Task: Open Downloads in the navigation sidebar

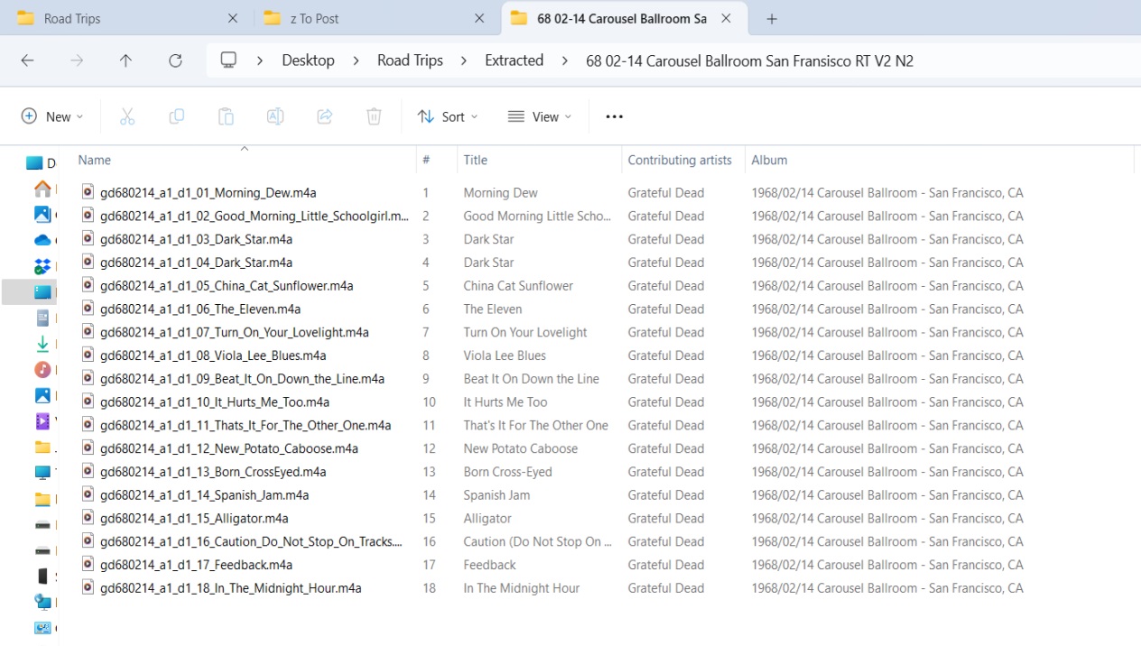Action: pos(42,344)
